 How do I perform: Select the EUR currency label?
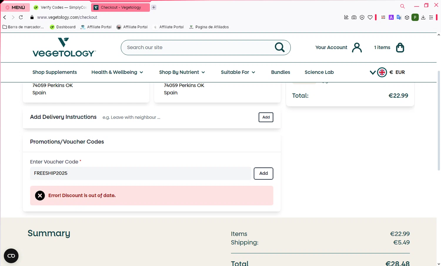point(400,72)
